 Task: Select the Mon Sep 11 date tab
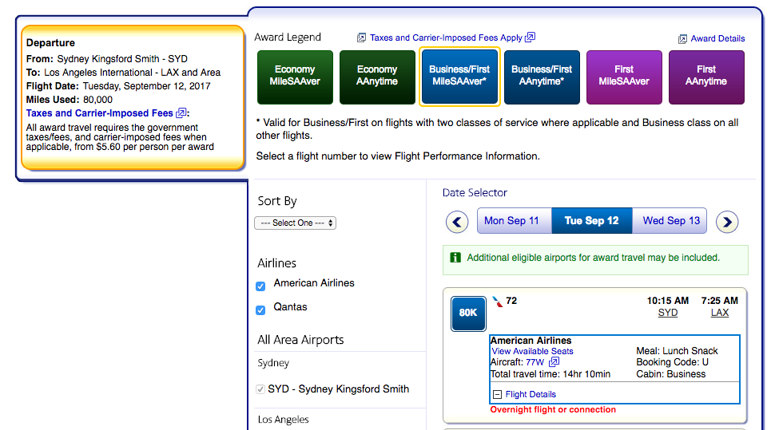tap(512, 221)
